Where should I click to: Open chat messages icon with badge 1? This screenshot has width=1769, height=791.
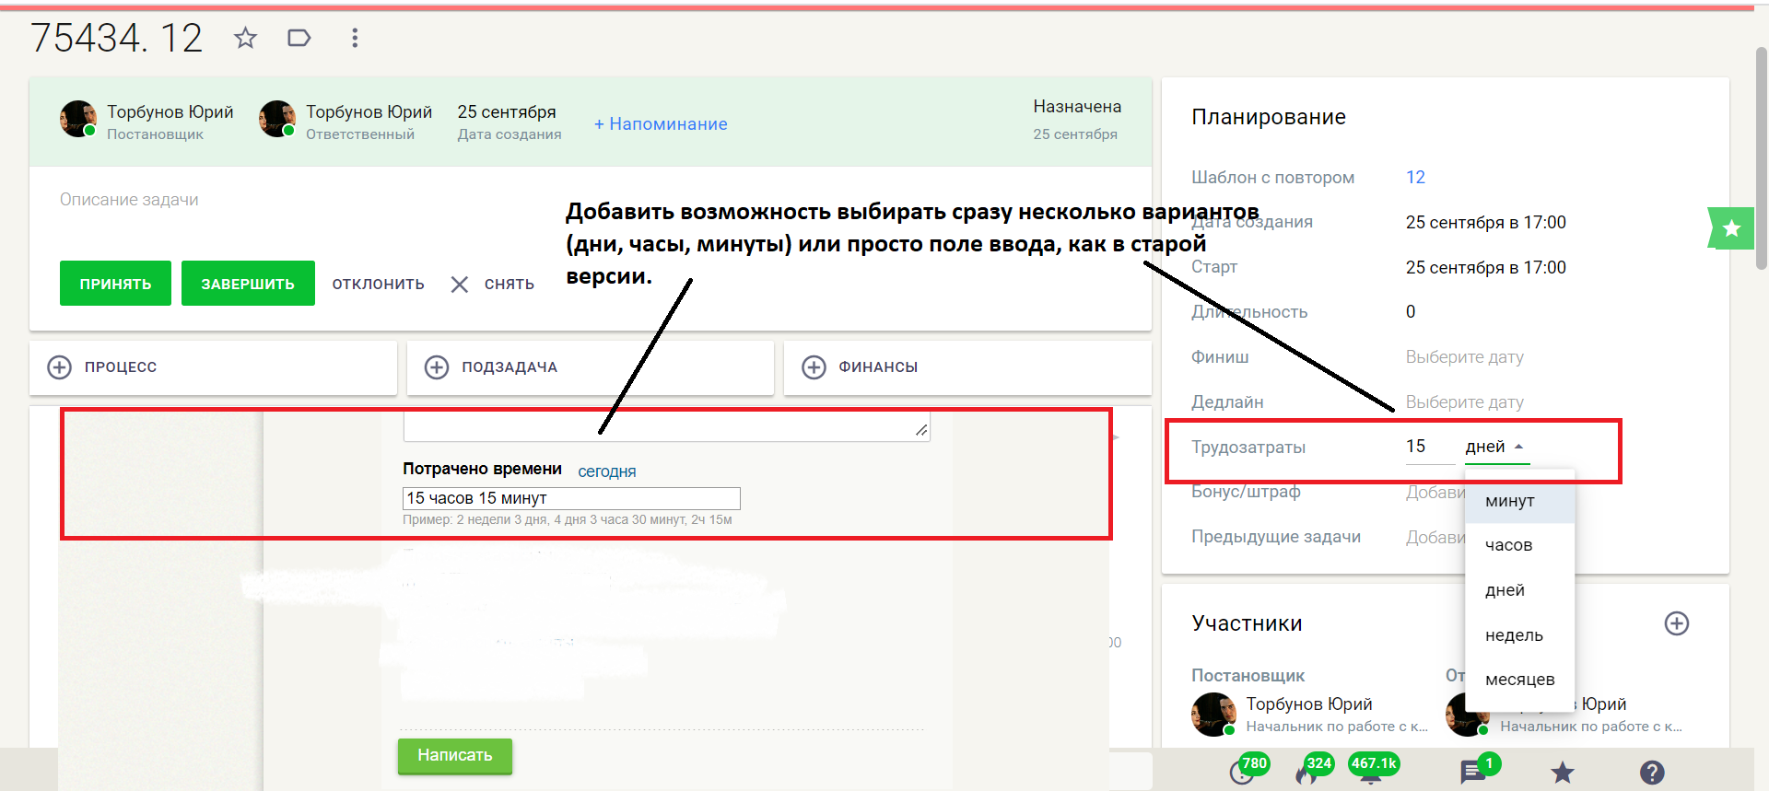pyautogui.click(x=1473, y=773)
